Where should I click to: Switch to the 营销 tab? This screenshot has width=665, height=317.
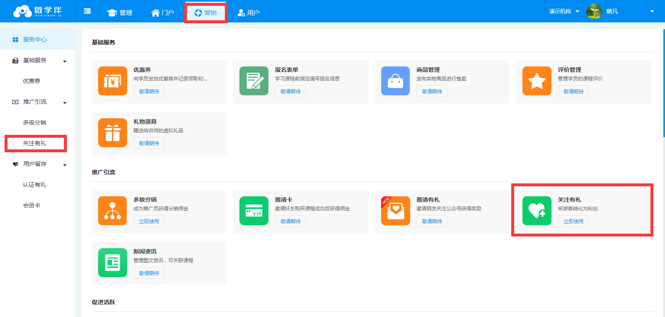[206, 12]
